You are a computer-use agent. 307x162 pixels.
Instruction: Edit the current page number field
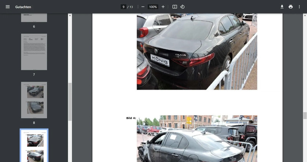point(123,7)
